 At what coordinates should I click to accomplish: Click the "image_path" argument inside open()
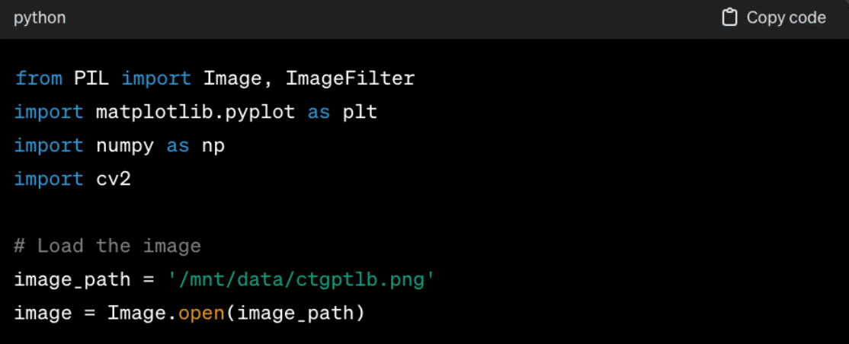pyautogui.click(x=296, y=313)
